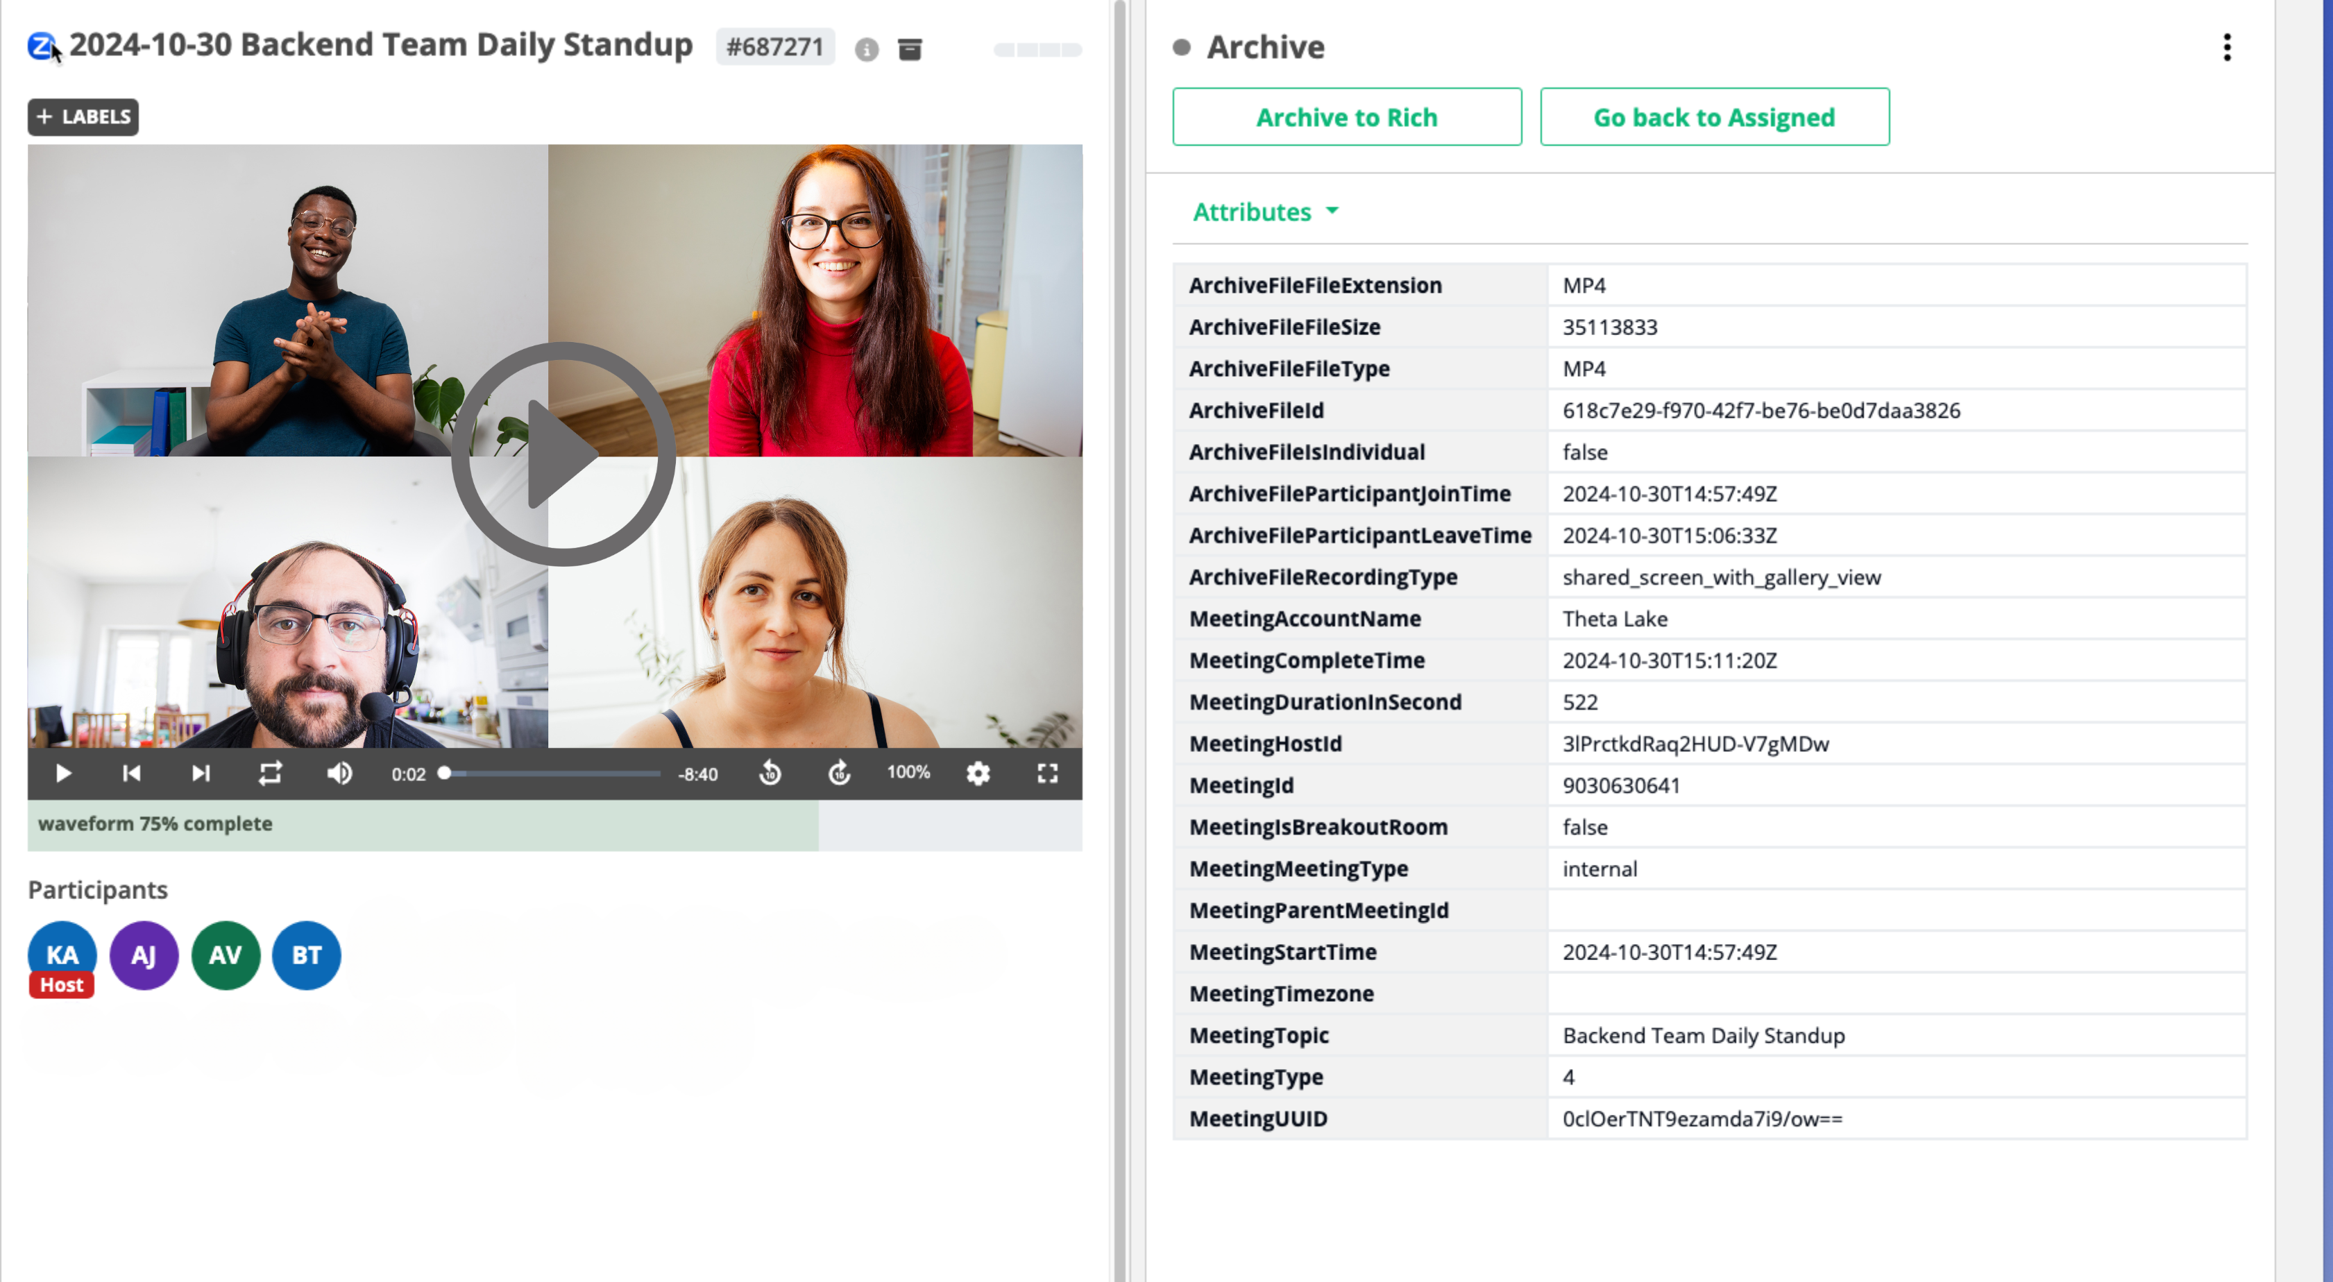
Task: Click the vertical panel divider scrollbar
Action: pos(1120,641)
